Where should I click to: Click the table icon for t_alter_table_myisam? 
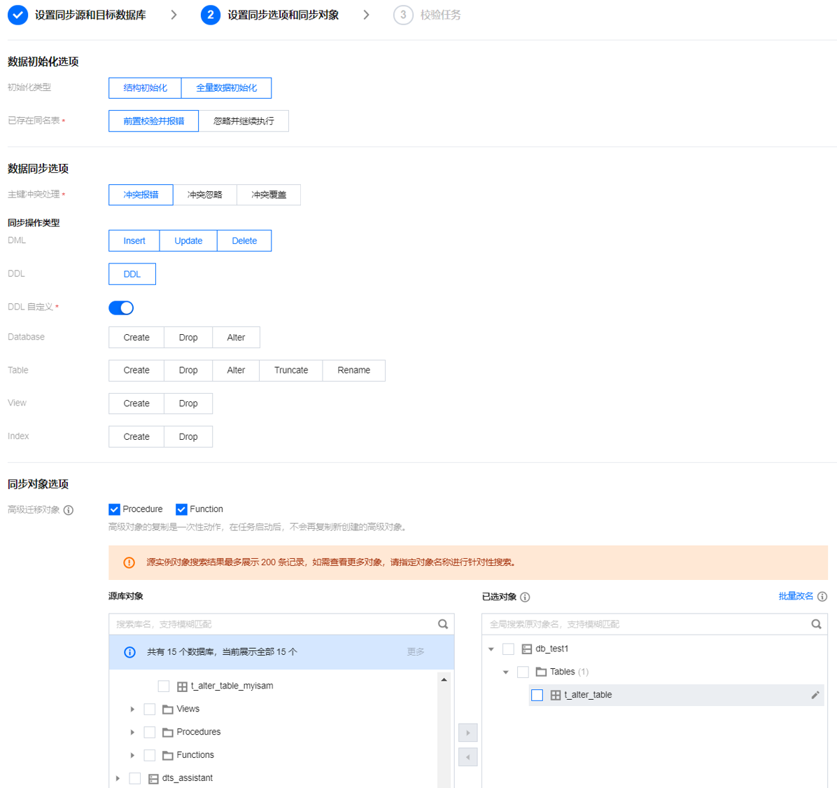(x=182, y=686)
